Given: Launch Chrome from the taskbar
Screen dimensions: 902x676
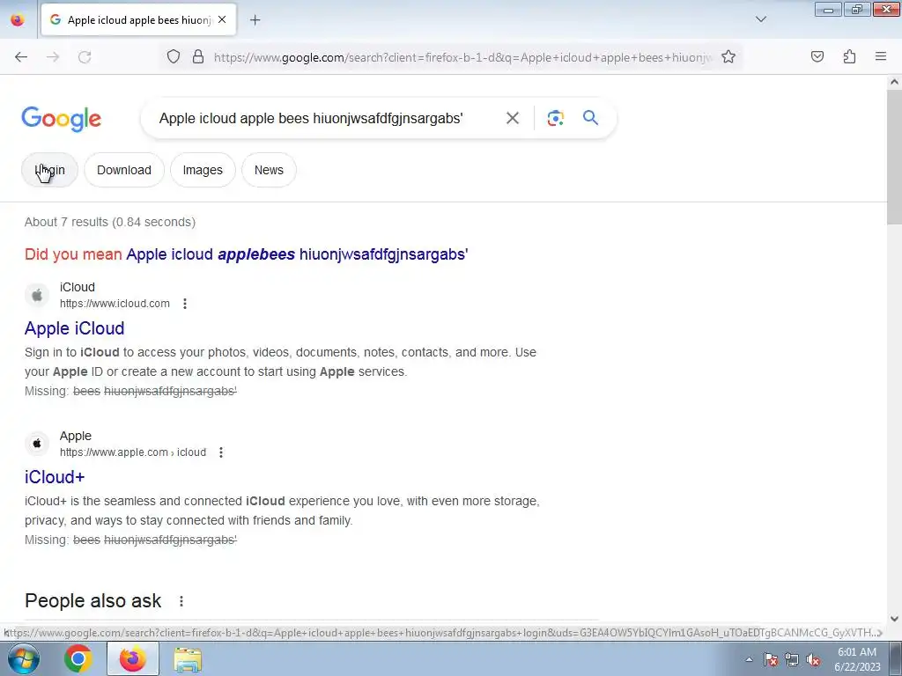Looking at the screenshot, I should [x=78, y=658].
